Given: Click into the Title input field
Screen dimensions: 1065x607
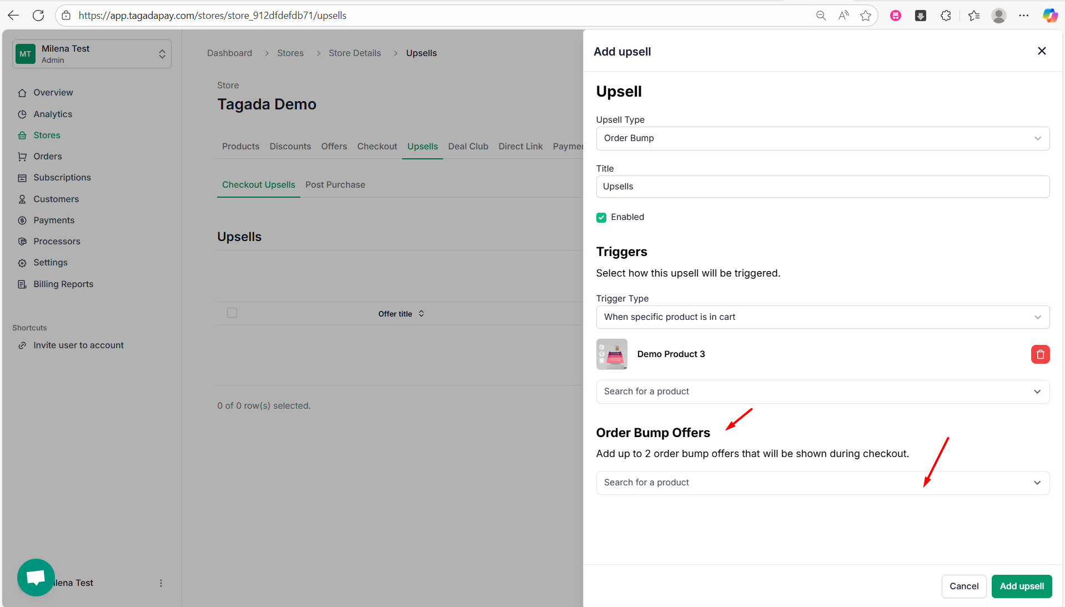Looking at the screenshot, I should coord(822,187).
